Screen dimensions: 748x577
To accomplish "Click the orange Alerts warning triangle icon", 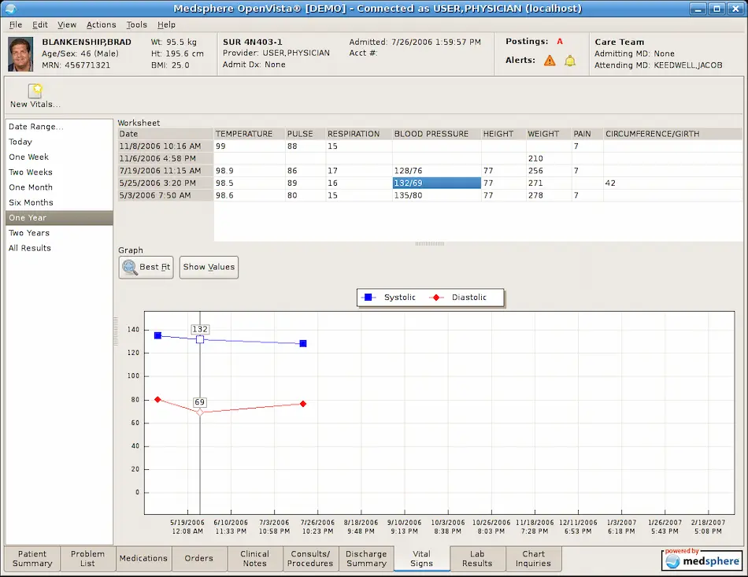I will [x=550, y=60].
